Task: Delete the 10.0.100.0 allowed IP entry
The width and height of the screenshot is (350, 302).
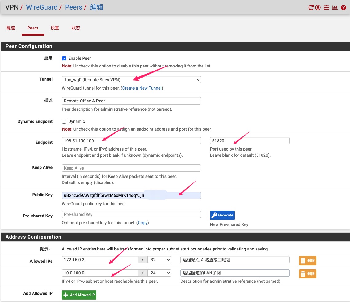Action: (x=307, y=274)
